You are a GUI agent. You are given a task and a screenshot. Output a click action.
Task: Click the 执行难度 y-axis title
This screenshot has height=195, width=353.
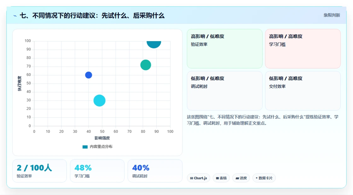pos(20,84)
